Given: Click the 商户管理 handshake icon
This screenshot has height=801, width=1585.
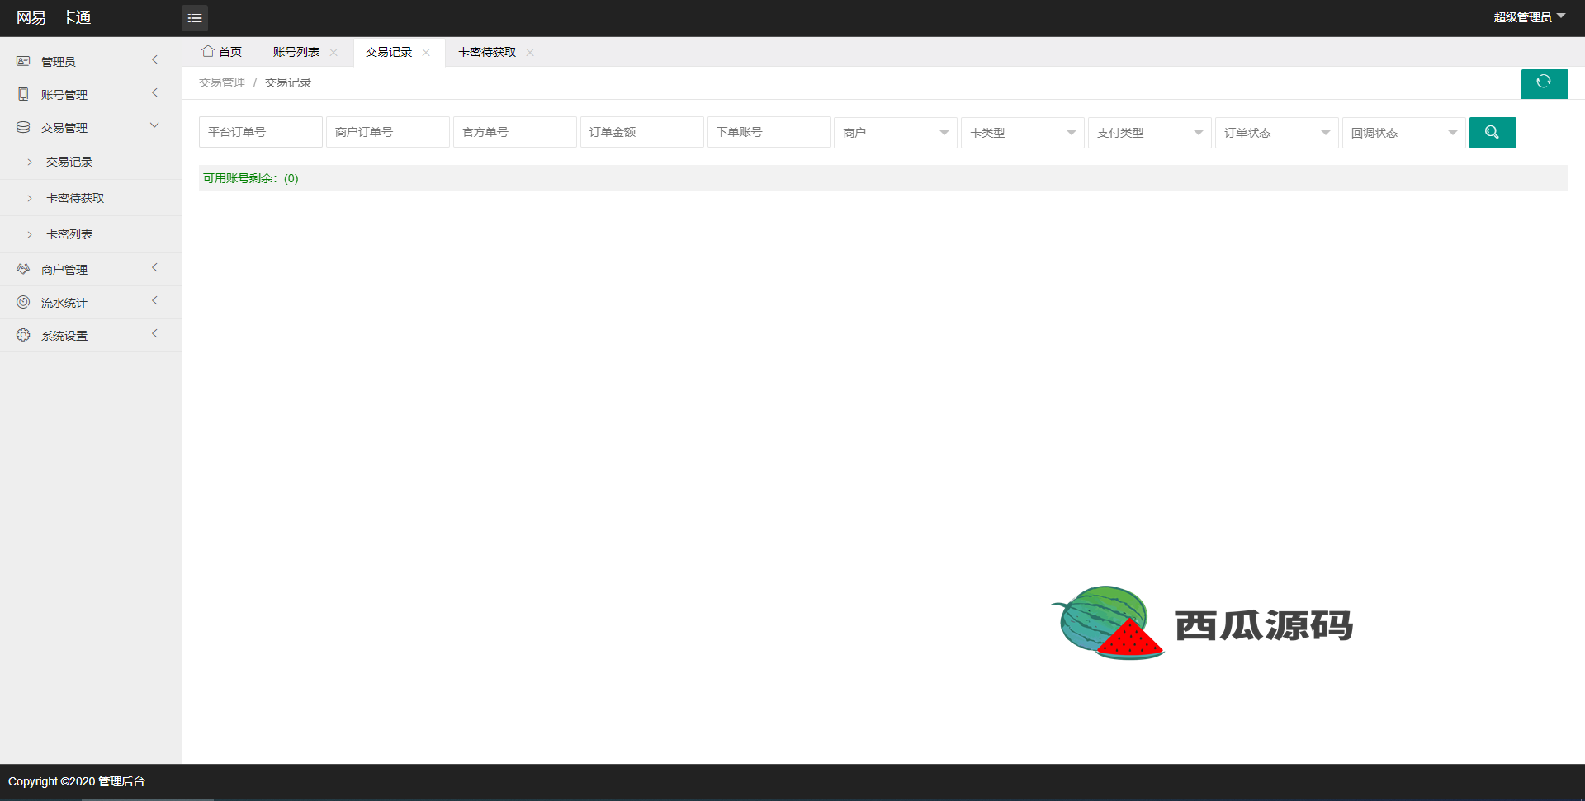Looking at the screenshot, I should (23, 269).
